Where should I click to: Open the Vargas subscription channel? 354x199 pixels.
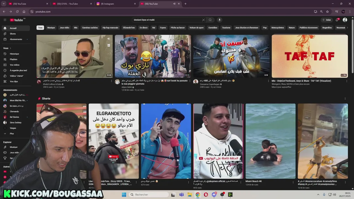pos(15,128)
